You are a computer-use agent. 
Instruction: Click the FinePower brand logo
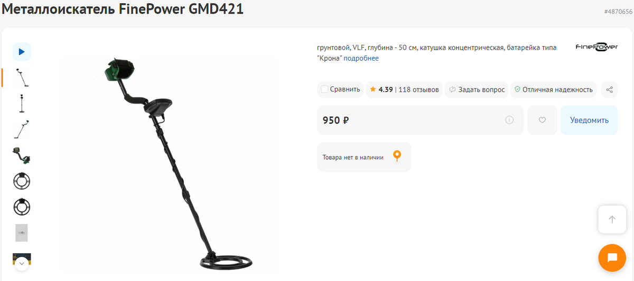(596, 47)
